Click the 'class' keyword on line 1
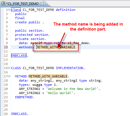This screenshot has width=130, height=116. pyautogui.click(x=16, y=10)
